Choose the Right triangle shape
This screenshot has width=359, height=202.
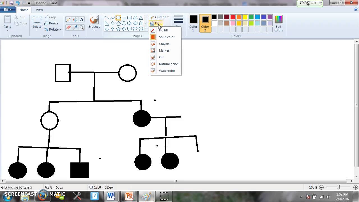point(107,23)
